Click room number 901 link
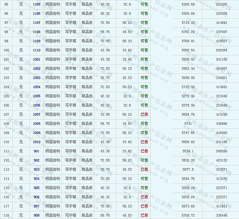239x219 pixels. 37,151
